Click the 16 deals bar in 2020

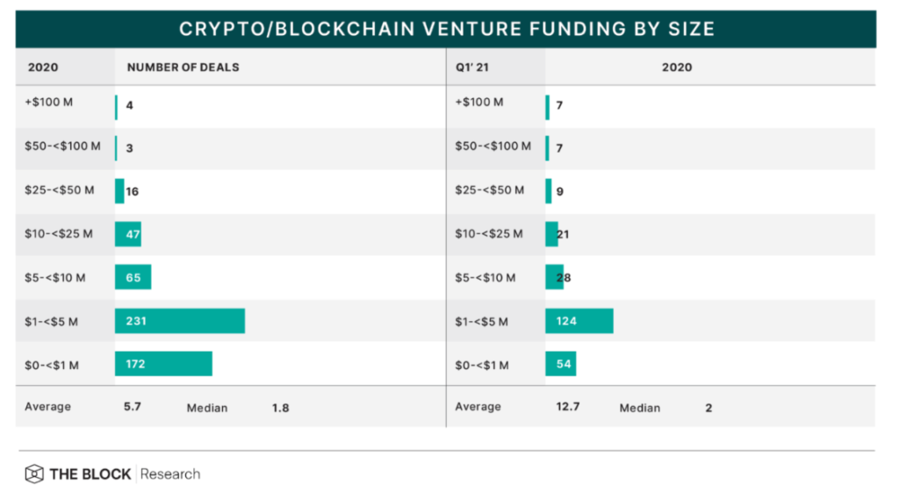point(119,191)
